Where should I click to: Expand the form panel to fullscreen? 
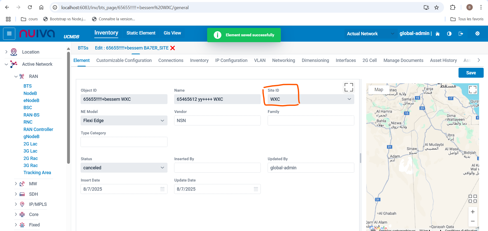[348, 87]
